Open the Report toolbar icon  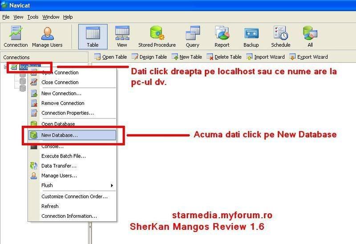222,37
